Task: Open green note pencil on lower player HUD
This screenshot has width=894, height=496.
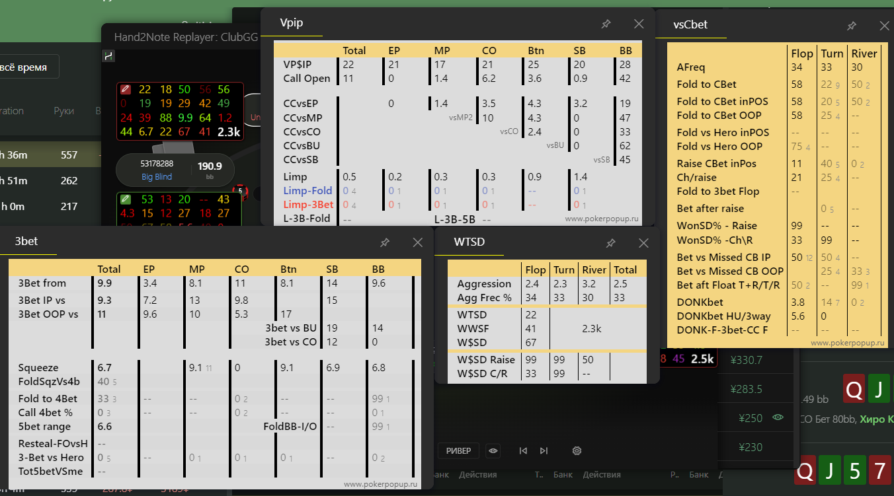Action: (x=126, y=199)
